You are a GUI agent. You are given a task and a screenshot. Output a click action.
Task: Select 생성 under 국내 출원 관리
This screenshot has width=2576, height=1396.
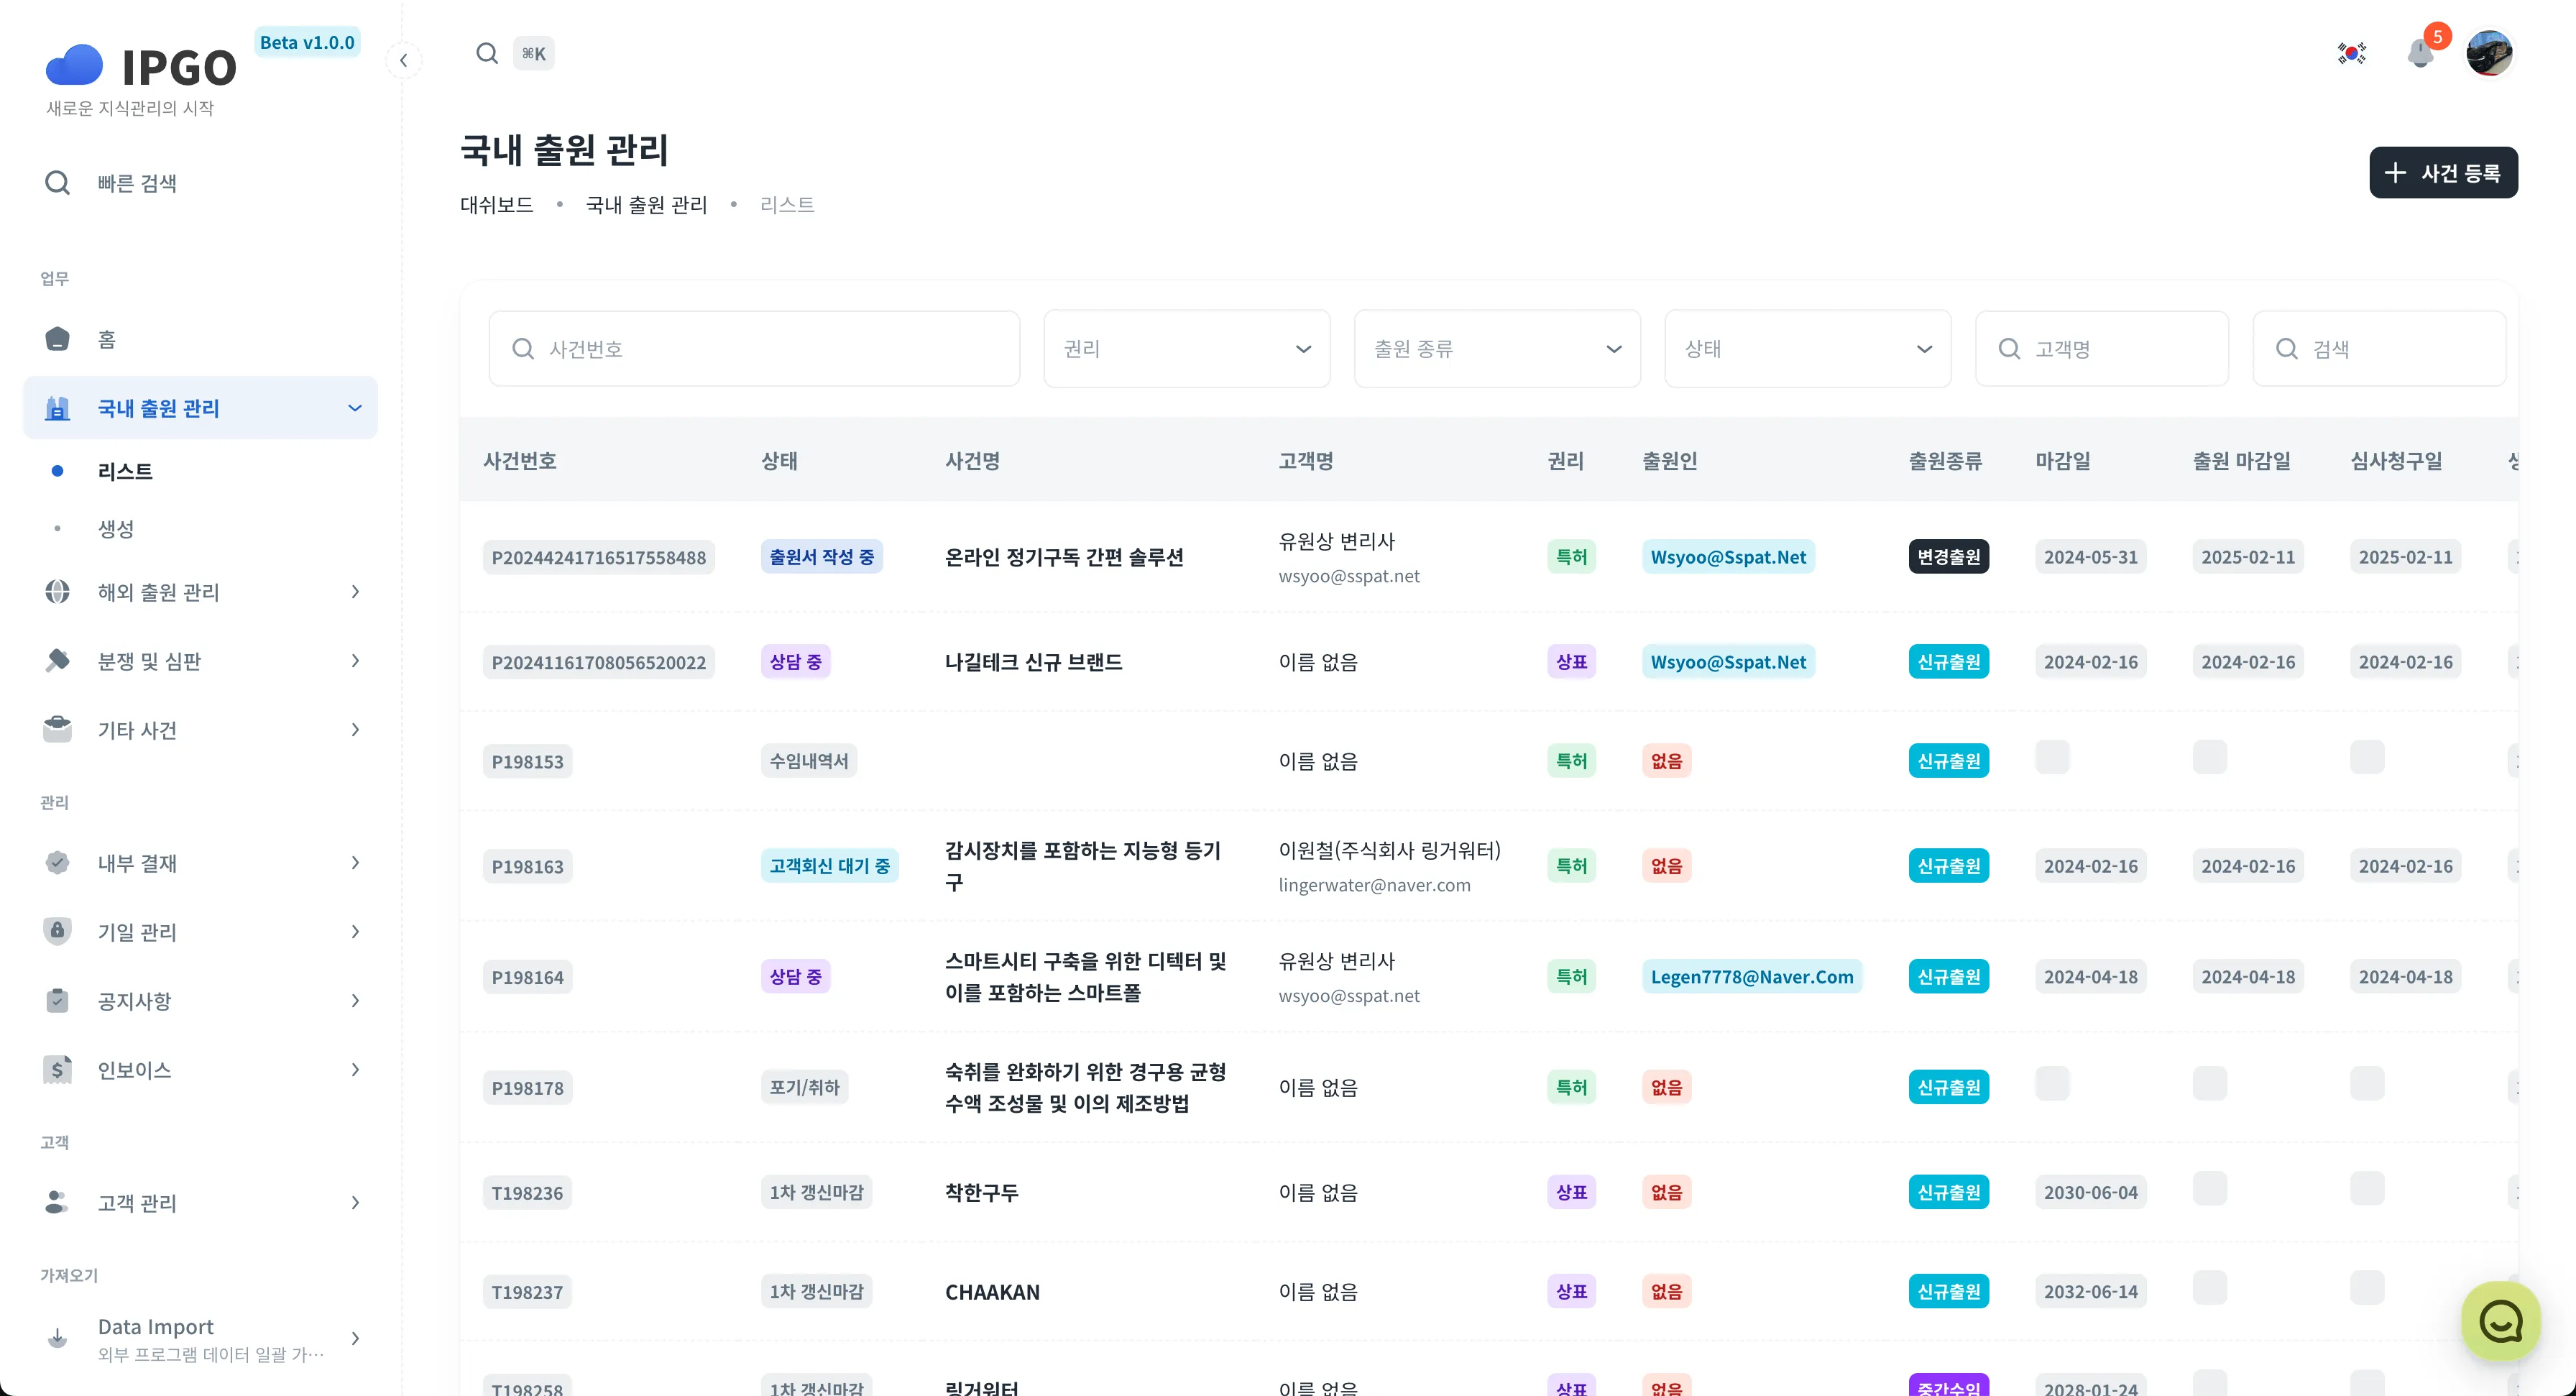tap(116, 529)
